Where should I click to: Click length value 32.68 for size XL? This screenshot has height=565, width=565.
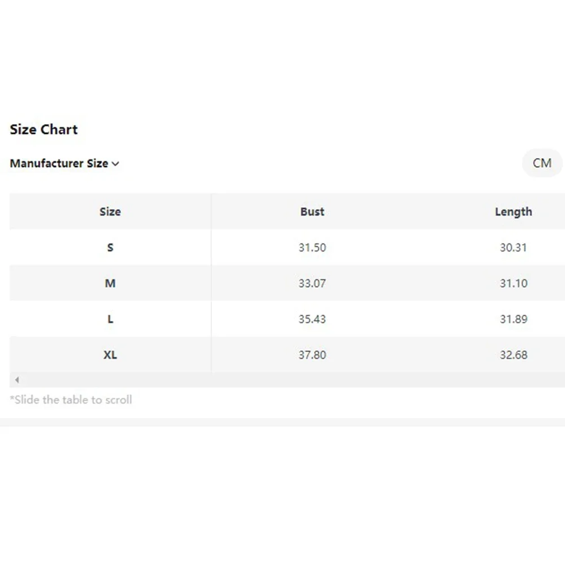[513, 355]
